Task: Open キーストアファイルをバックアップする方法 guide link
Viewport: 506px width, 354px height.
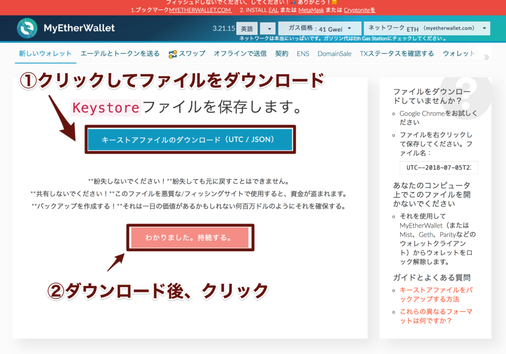Action: point(436,295)
